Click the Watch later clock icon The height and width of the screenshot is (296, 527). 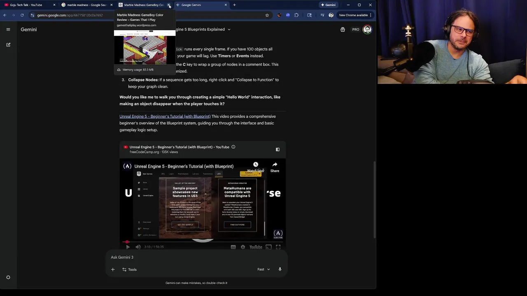coord(256,164)
